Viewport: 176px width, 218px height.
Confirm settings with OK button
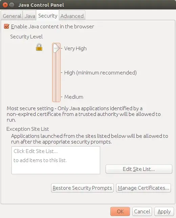[120, 211]
